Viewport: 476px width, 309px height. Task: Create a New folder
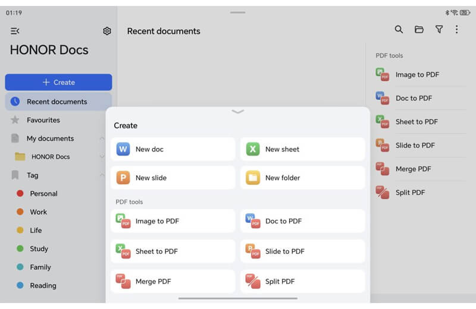point(302,178)
